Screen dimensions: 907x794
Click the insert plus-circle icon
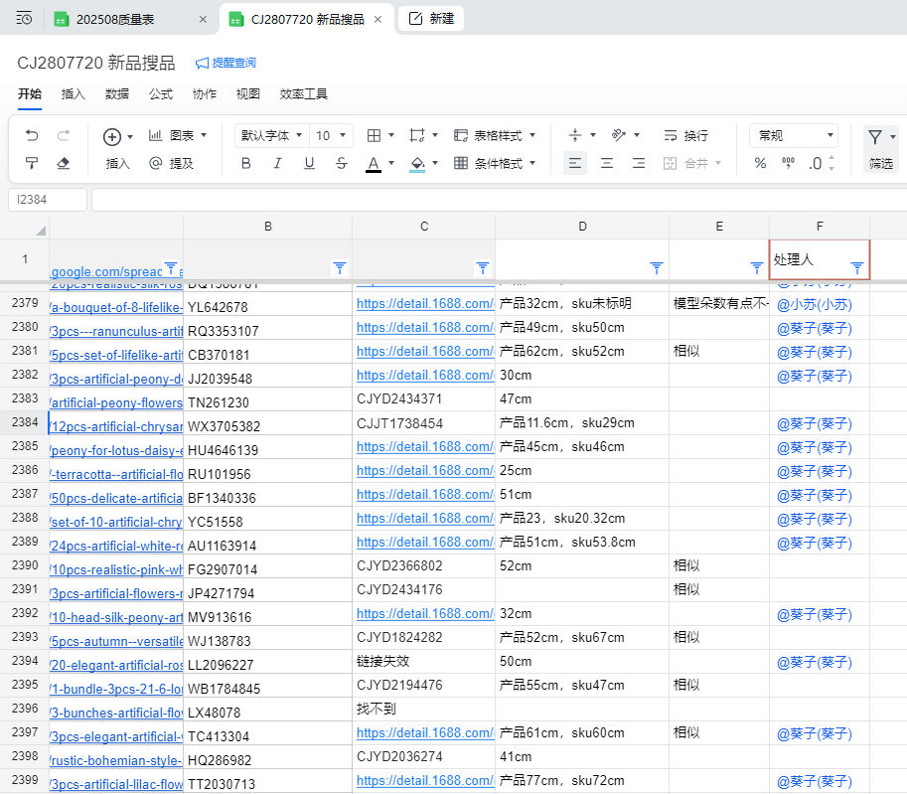point(112,136)
